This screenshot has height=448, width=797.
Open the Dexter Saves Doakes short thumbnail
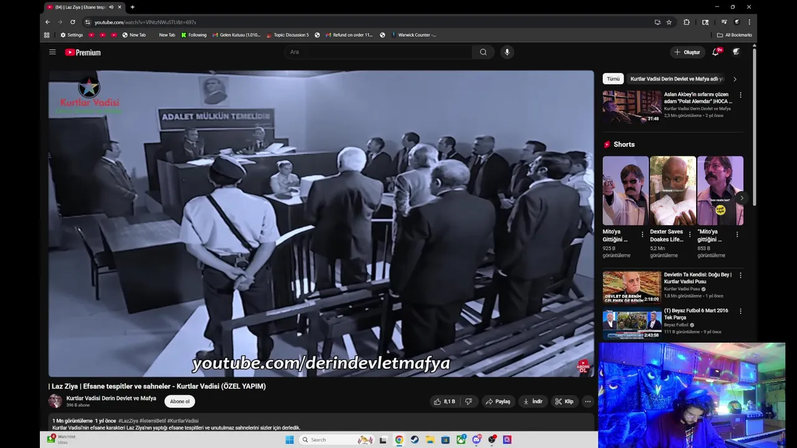pyautogui.click(x=672, y=190)
